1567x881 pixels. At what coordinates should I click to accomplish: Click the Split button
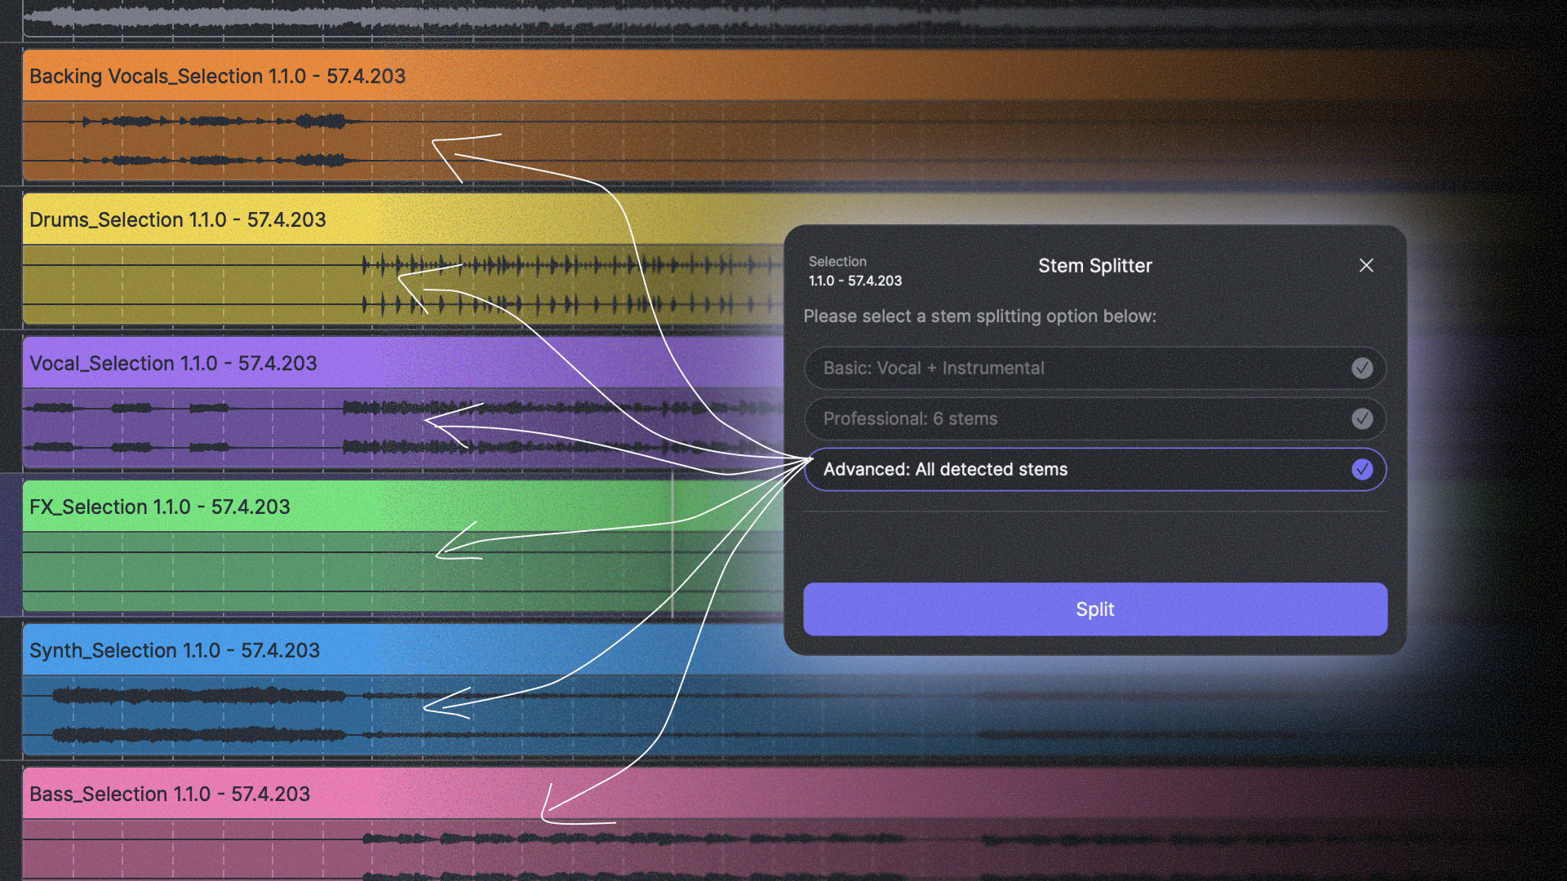tap(1094, 609)
